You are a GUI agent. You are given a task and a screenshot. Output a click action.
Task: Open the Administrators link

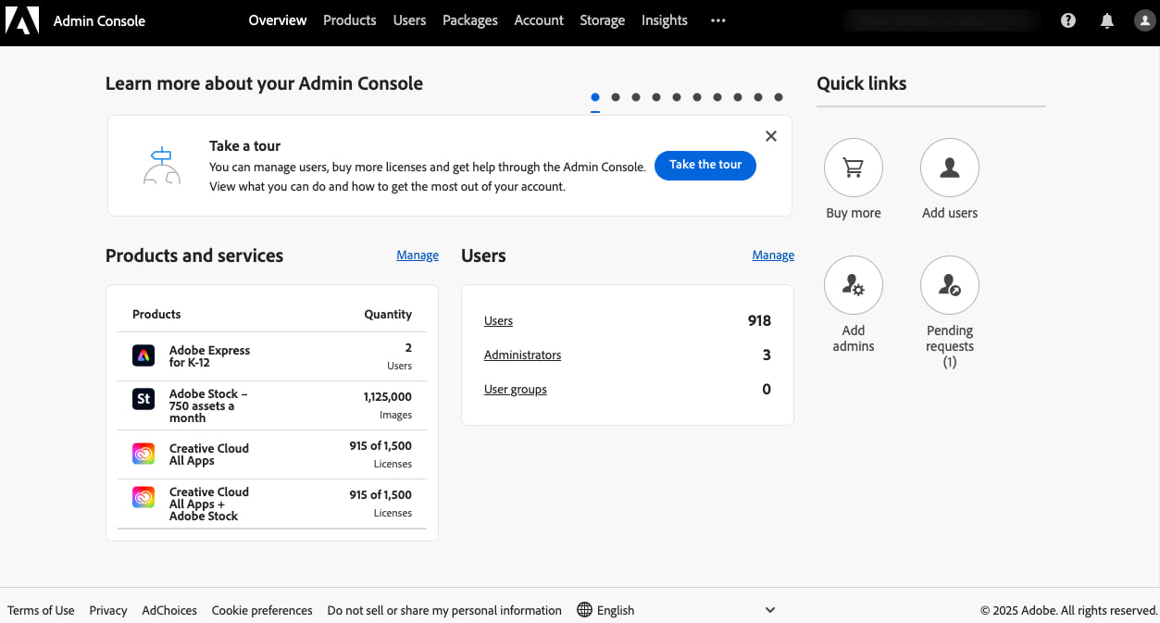point(522,355)
